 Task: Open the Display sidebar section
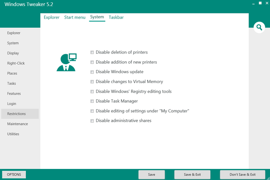13,53
